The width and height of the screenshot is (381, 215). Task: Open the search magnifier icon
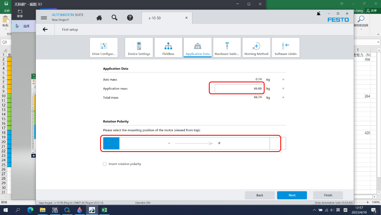coord(114,18)
